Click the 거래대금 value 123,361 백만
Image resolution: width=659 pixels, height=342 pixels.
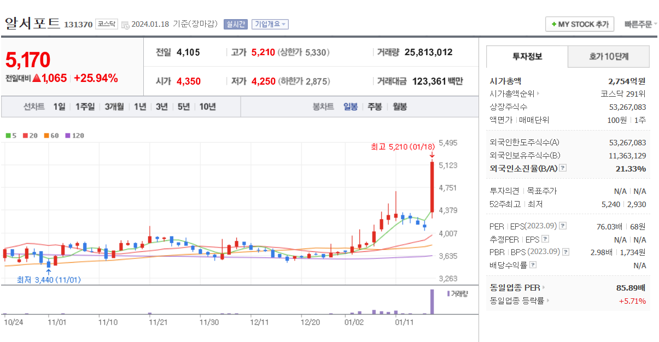pyautogui.click(x=438, y=81)
